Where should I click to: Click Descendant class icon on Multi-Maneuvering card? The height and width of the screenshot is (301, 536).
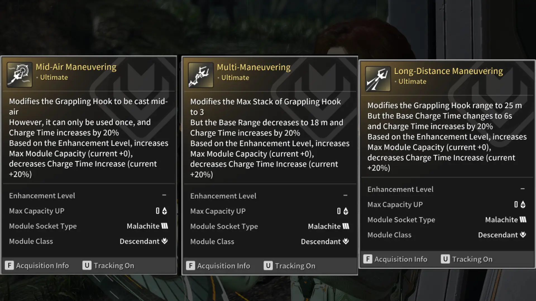(346, 241)
